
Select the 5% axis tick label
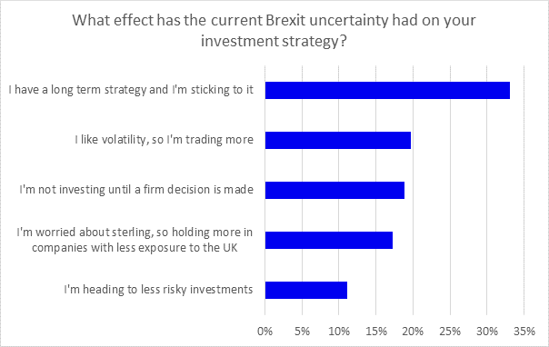(302, 331)
